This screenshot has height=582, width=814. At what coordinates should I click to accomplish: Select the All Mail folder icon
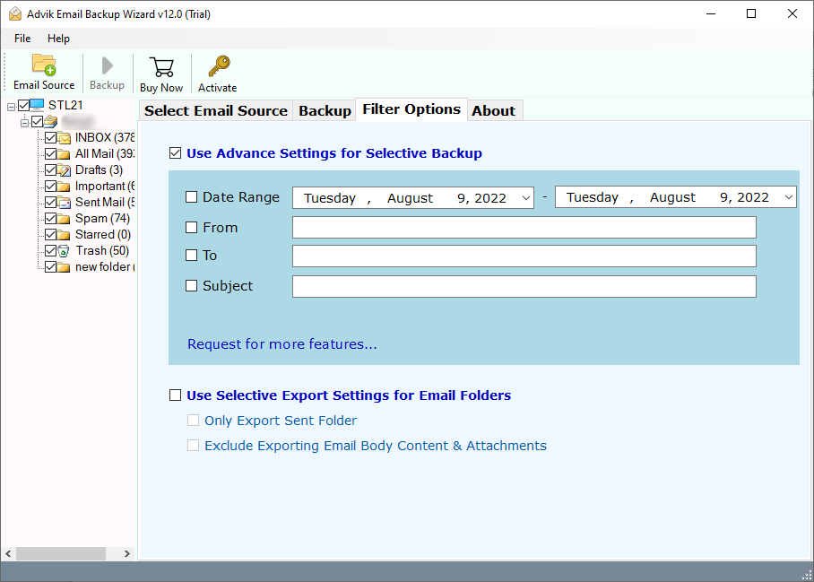point(63,153)
